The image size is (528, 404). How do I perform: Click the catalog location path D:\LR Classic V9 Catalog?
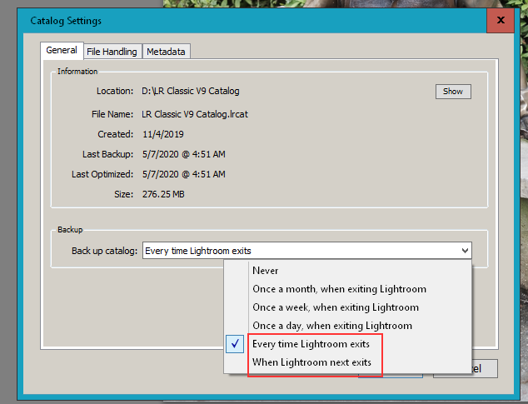pyautogui.click(x=191, y=91)
